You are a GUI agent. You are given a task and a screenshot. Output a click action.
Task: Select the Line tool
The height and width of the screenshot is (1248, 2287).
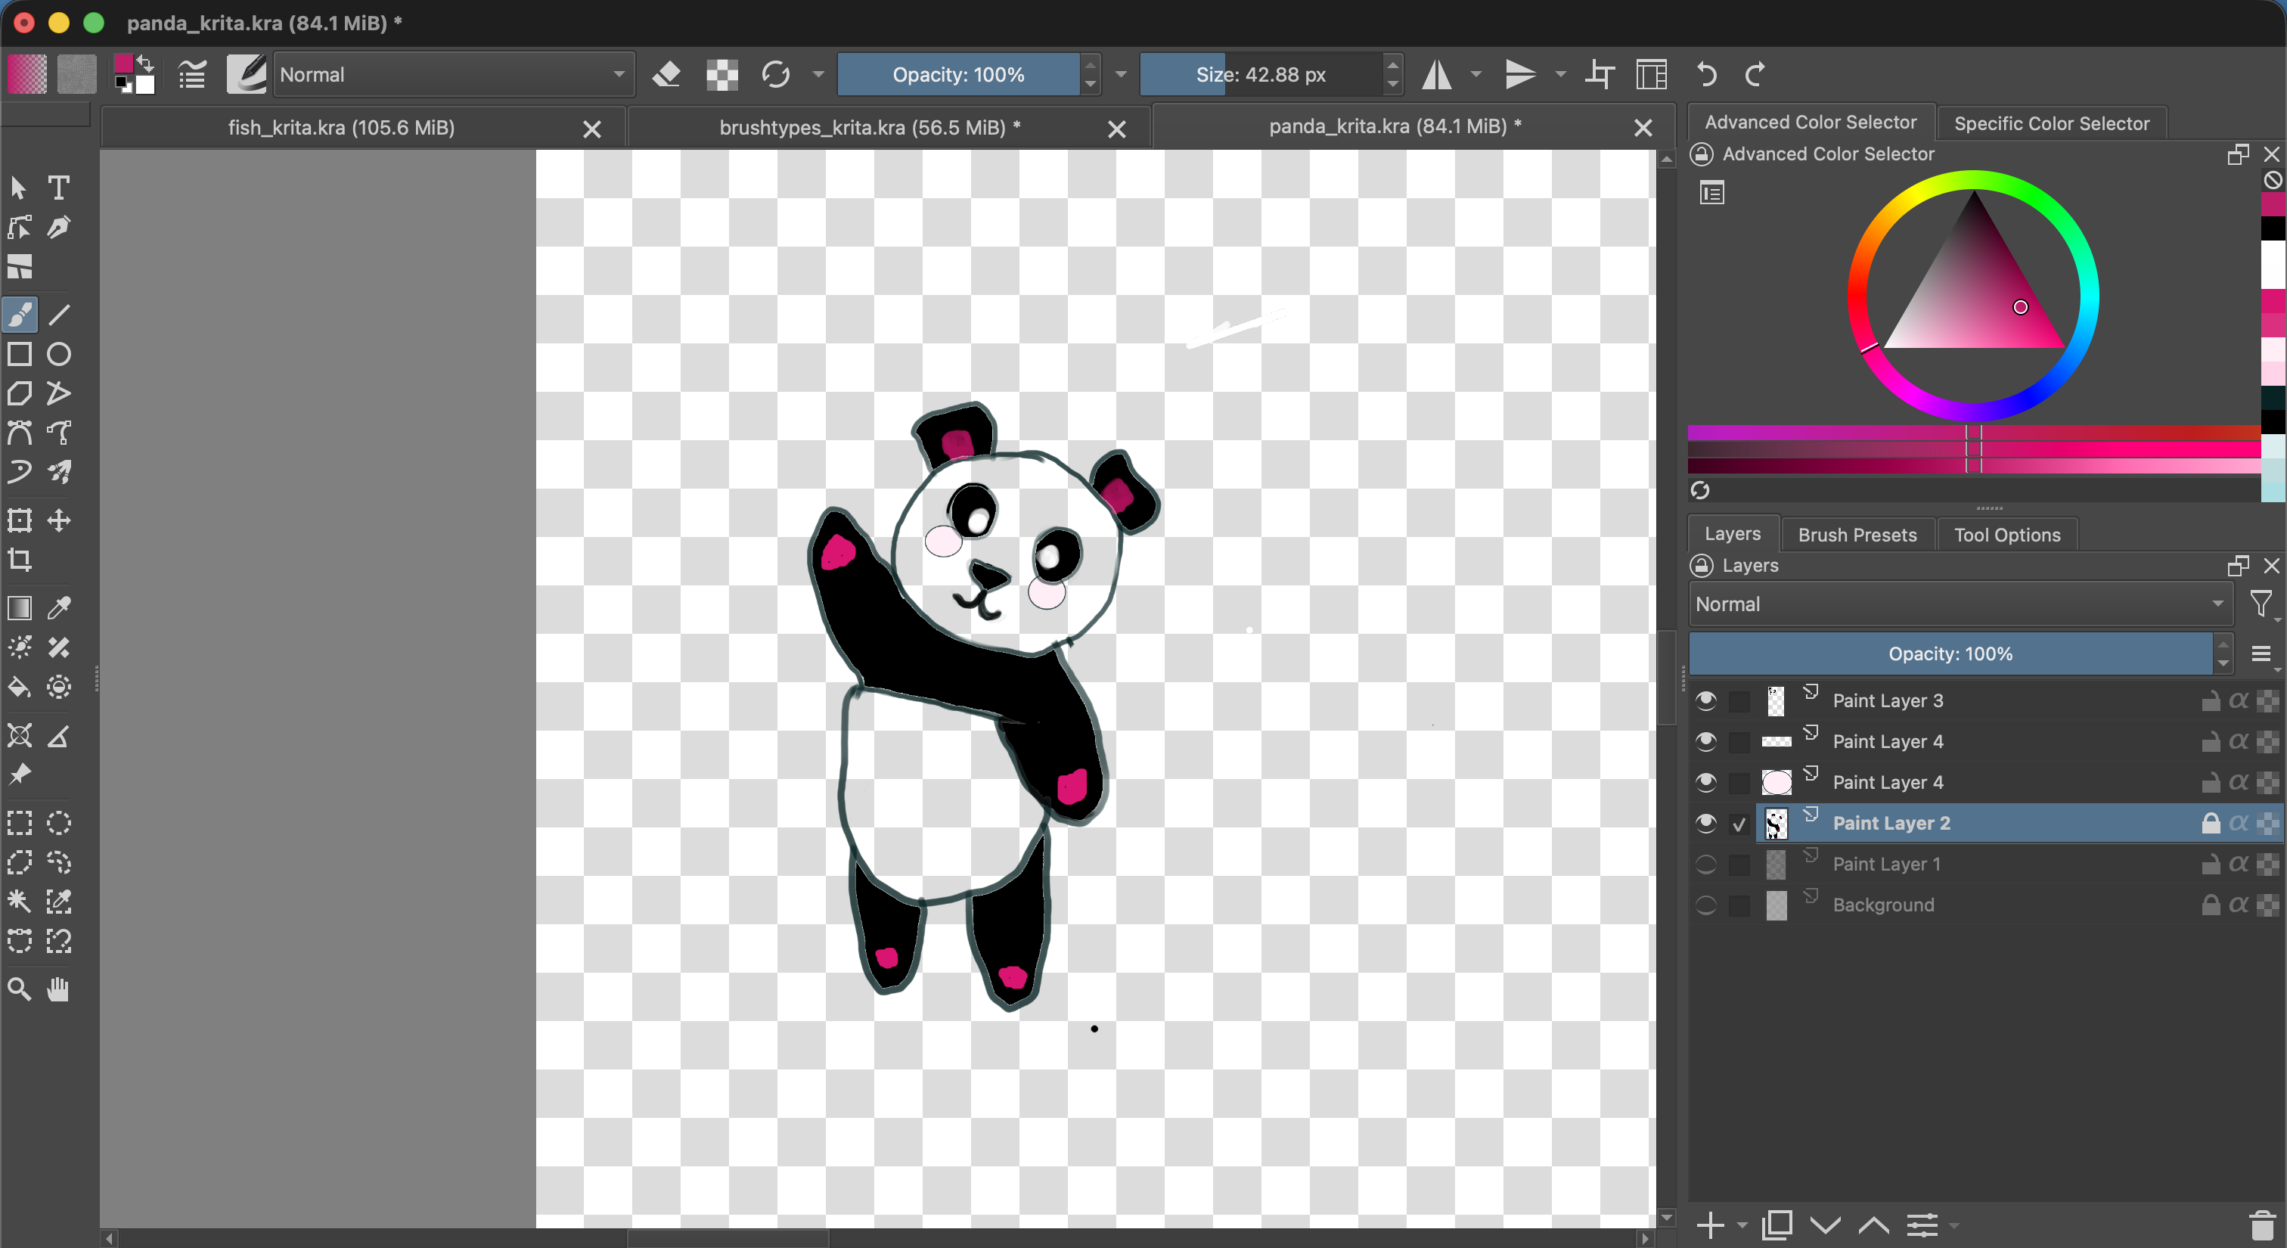[58, 315]
